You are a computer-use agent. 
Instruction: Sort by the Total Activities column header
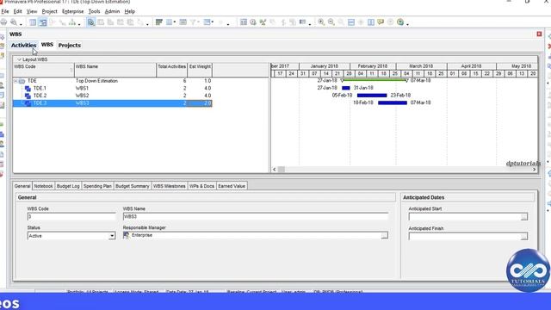(172, 70)
